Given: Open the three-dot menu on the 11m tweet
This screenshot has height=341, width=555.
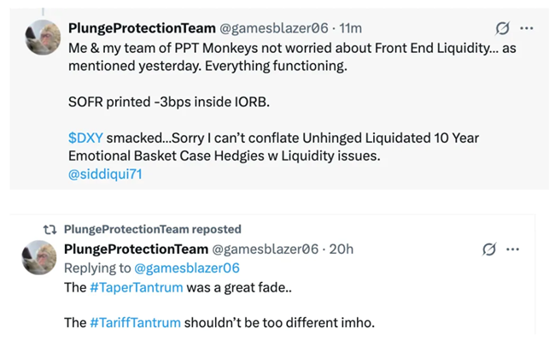Looking at the screenshot, I should [527, 28].
